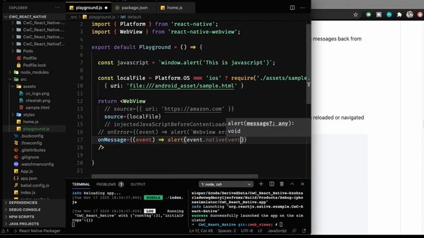Image resolution: width=424 pixels, height=238 pixels.
Task: Open app.json in the explorer
Action: coord(28,178)
